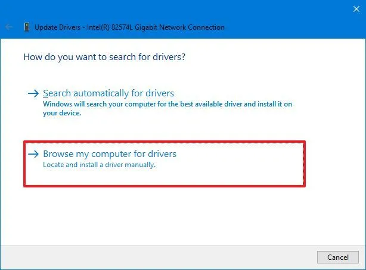
Task: Click the arrow beside Browse my computer
Action: [33, 154]
